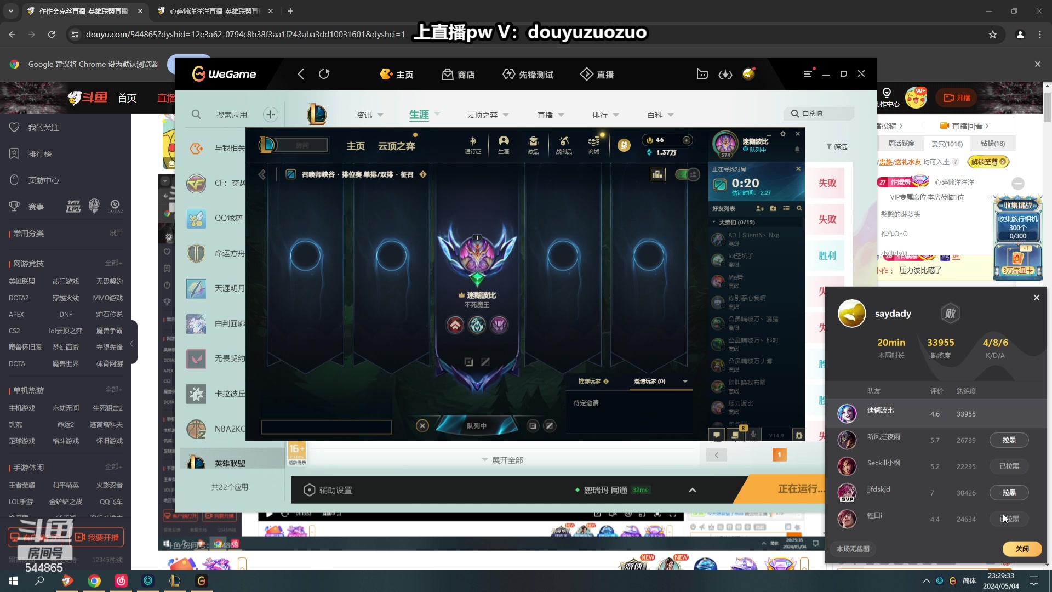Close the saydady match panel with X
The width and height of the screenshot is (1052, 592).
1036,298
